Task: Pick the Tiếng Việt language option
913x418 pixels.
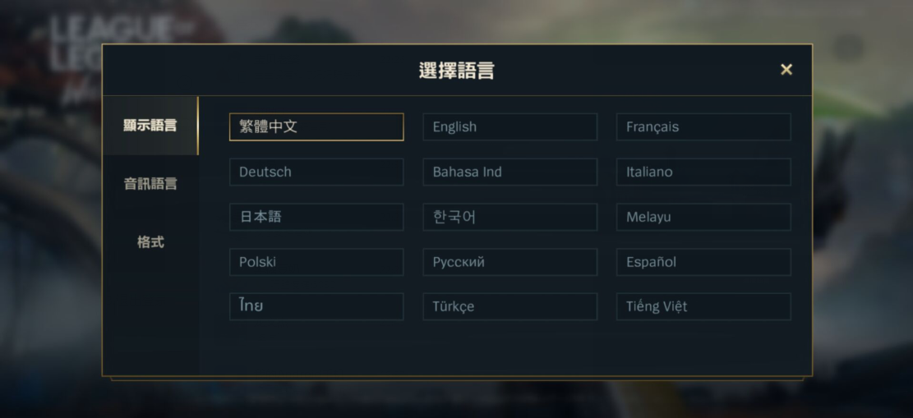Action: (x=703, y=306)
